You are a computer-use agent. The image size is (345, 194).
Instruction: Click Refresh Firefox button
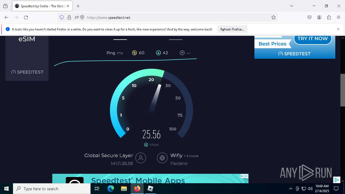pos(232,29)
